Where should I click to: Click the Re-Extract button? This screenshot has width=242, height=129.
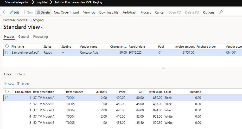tap(129, 12)
